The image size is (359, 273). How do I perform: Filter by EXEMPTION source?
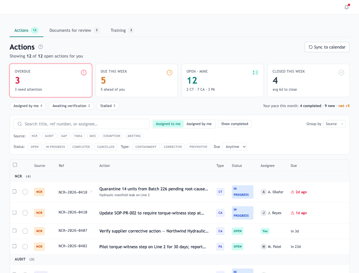[112, 136]
